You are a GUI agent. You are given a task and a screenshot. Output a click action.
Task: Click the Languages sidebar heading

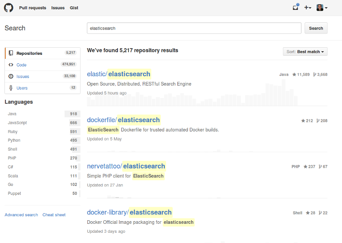pos(19,102)
